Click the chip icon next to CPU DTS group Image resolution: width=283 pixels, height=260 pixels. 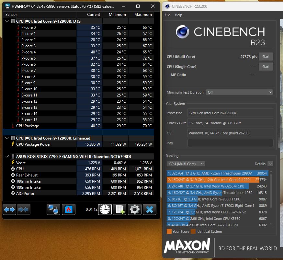click(13, 21)
